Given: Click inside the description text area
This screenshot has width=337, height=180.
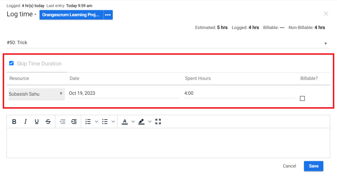Looking at the screenshot, I should (x=168, y=143).
